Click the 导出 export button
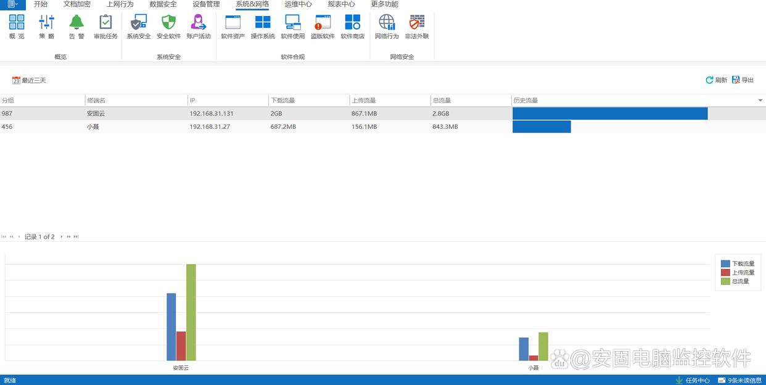The width and height of the screenshot is (766, 385). click(x=743, y=80)
